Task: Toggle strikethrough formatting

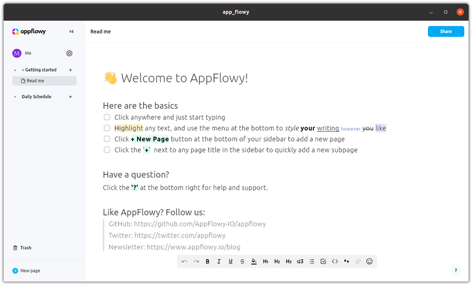Action: (242, 262)
